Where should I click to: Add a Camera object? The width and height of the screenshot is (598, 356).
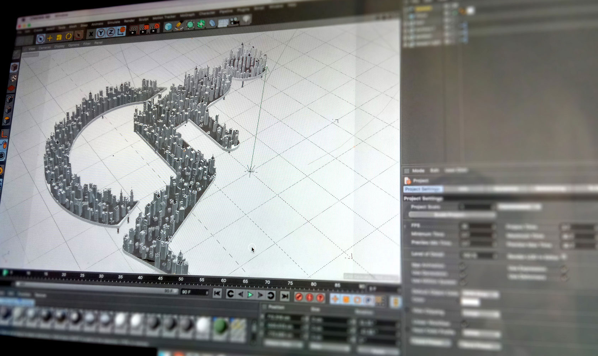234,21
